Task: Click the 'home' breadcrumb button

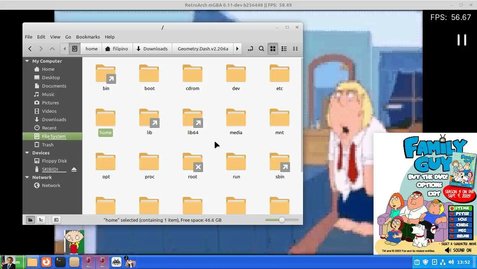Action: point(92,49)
